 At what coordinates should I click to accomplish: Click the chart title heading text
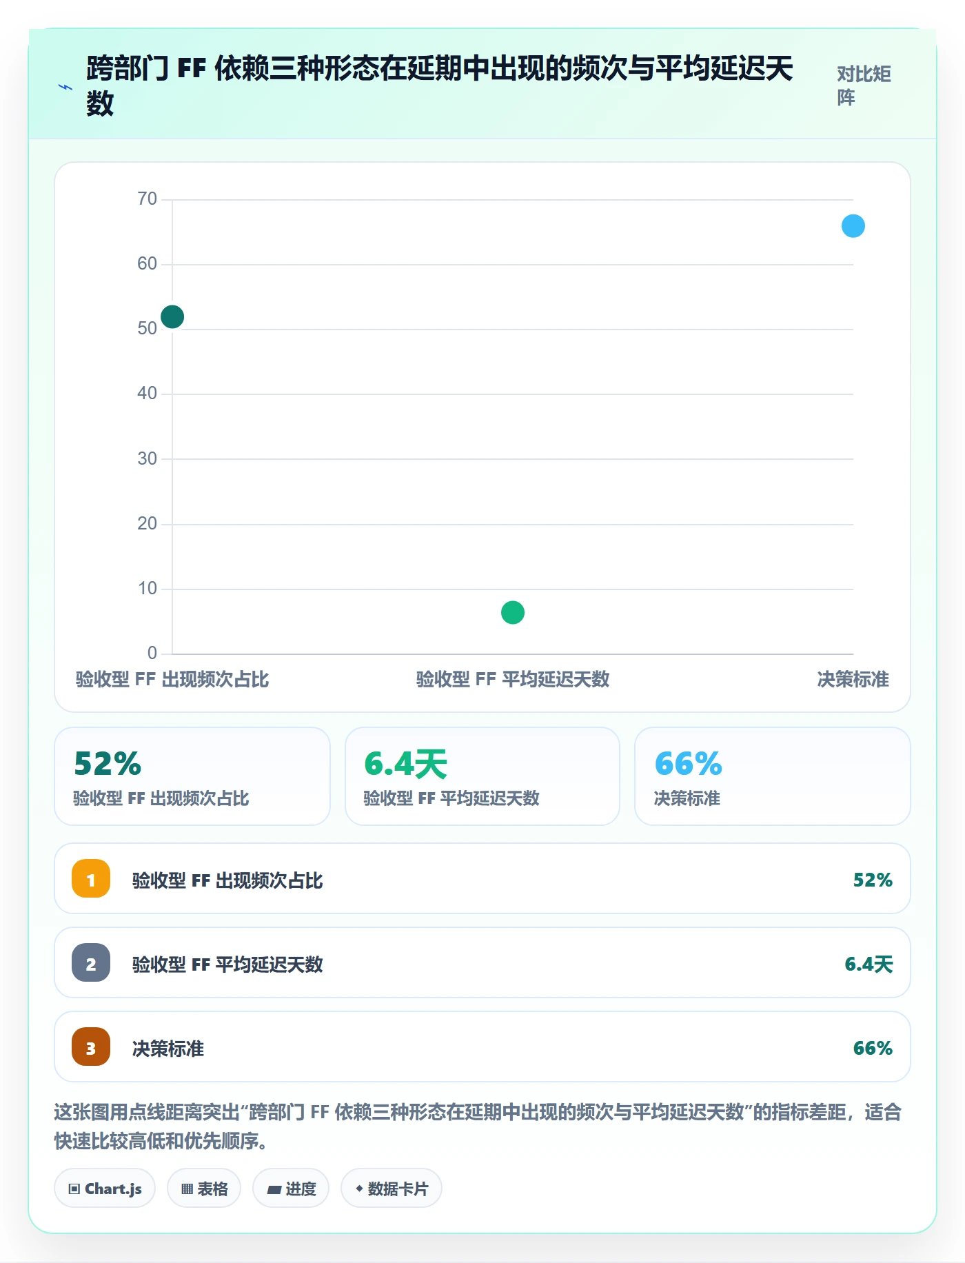pos(440,85)
